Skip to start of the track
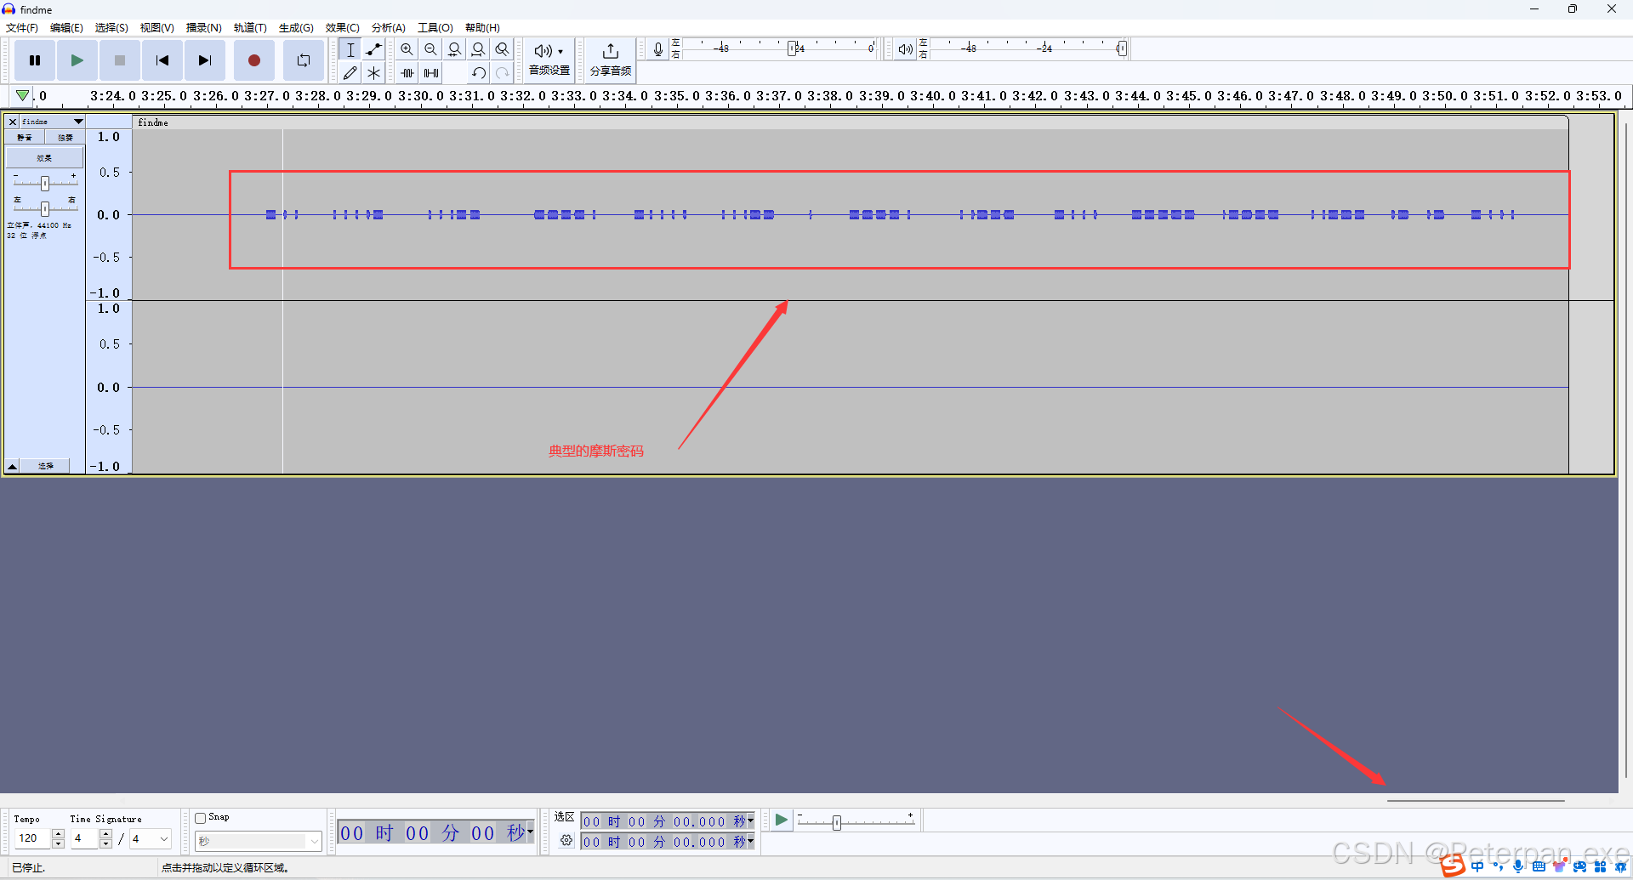Screen dimensions: 1633x880 pos(162,60)
